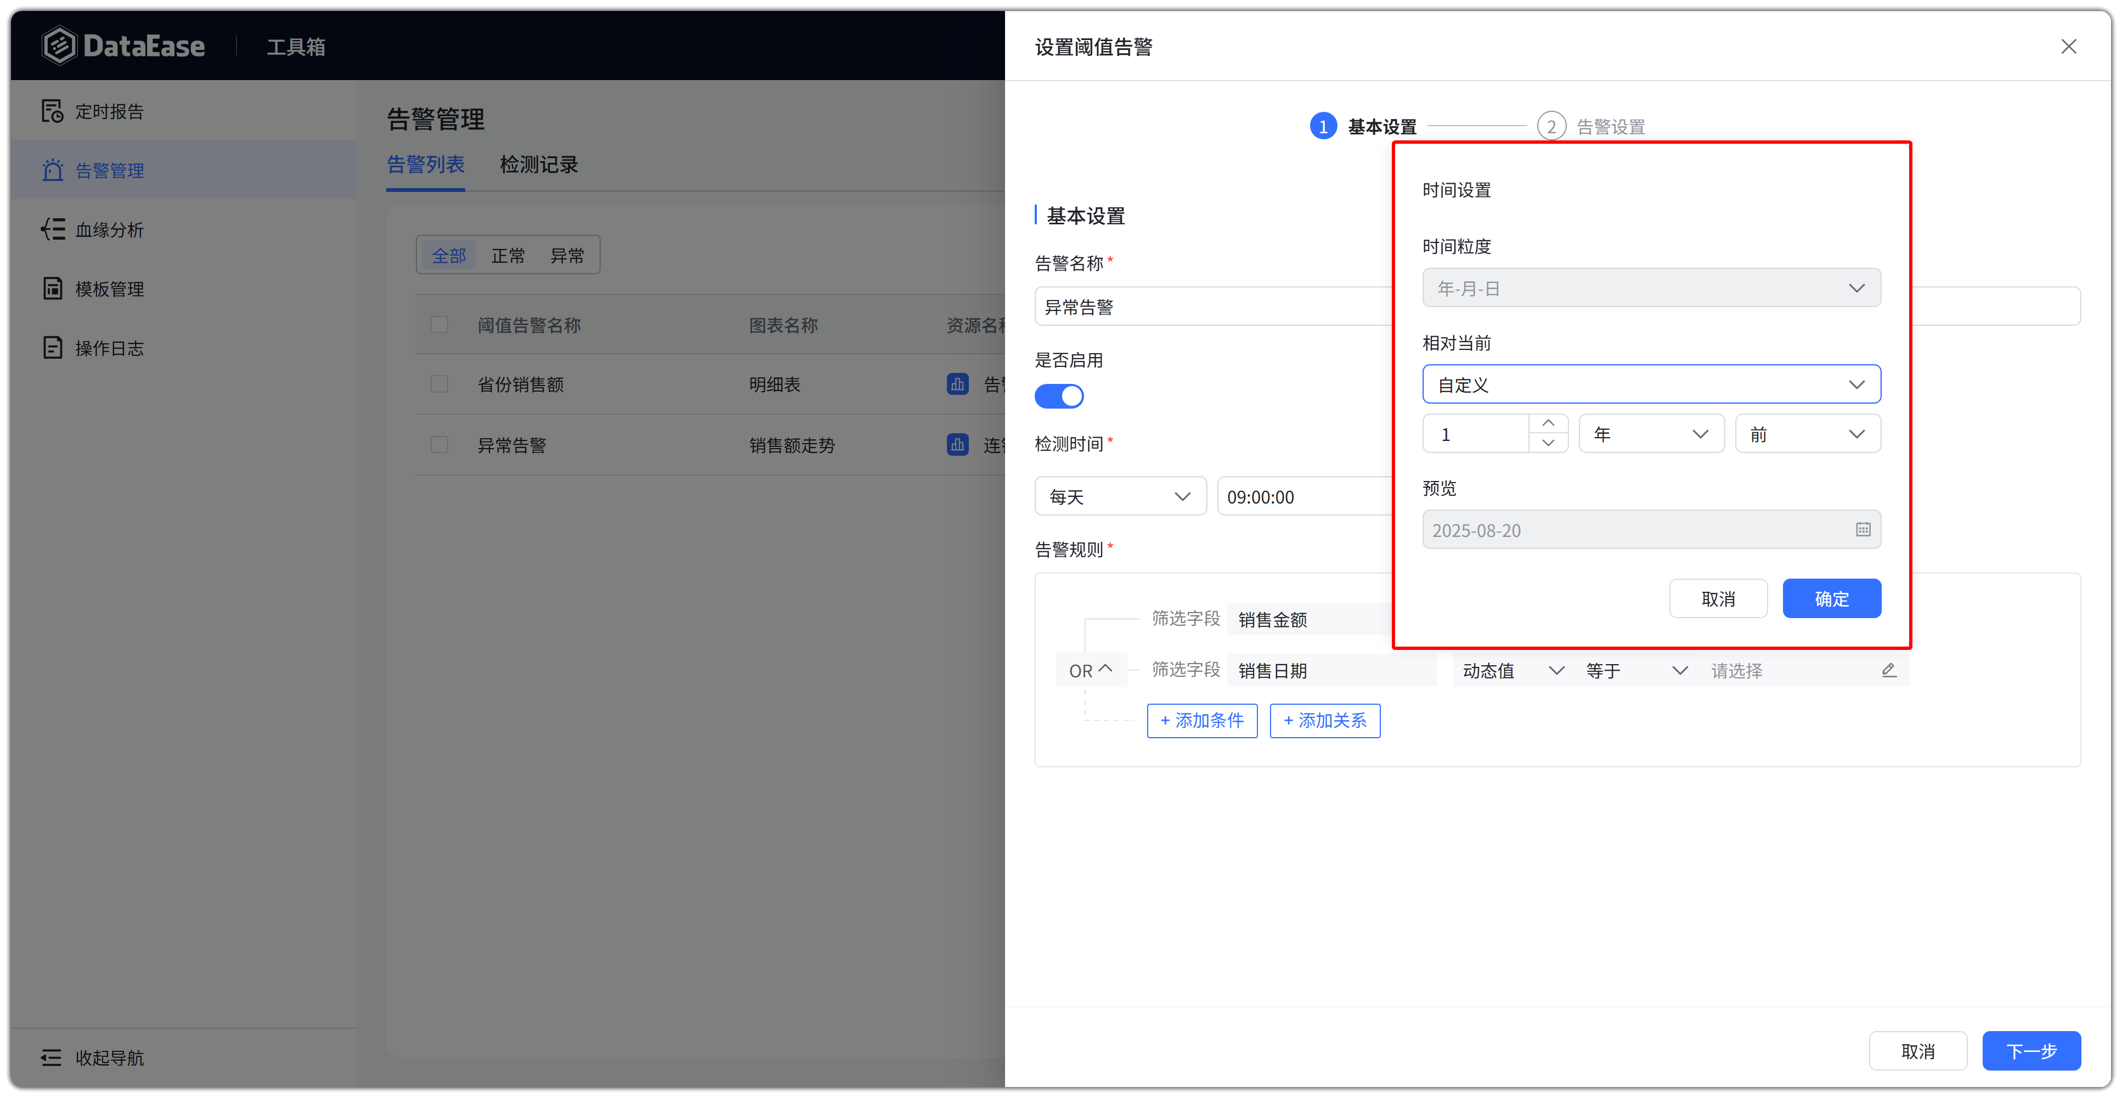Open 模板管理 sidebar icon
The width and height of the screenshot is (2122, 1098).
(x=53, y=288)
